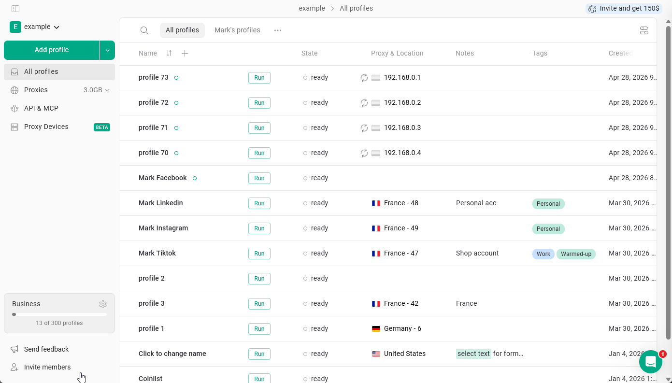Switch to Mark's profiles tab
This screenshot has width=672, height=383.
[237, 30]
